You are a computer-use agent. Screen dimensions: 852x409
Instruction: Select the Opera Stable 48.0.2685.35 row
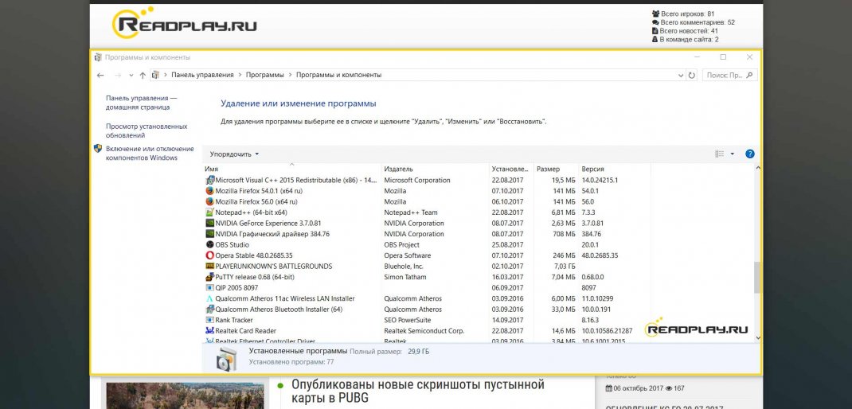tap(426, 255)
